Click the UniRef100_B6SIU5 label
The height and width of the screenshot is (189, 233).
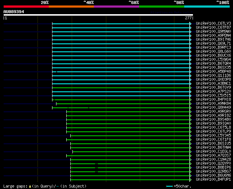click(213, 144)
